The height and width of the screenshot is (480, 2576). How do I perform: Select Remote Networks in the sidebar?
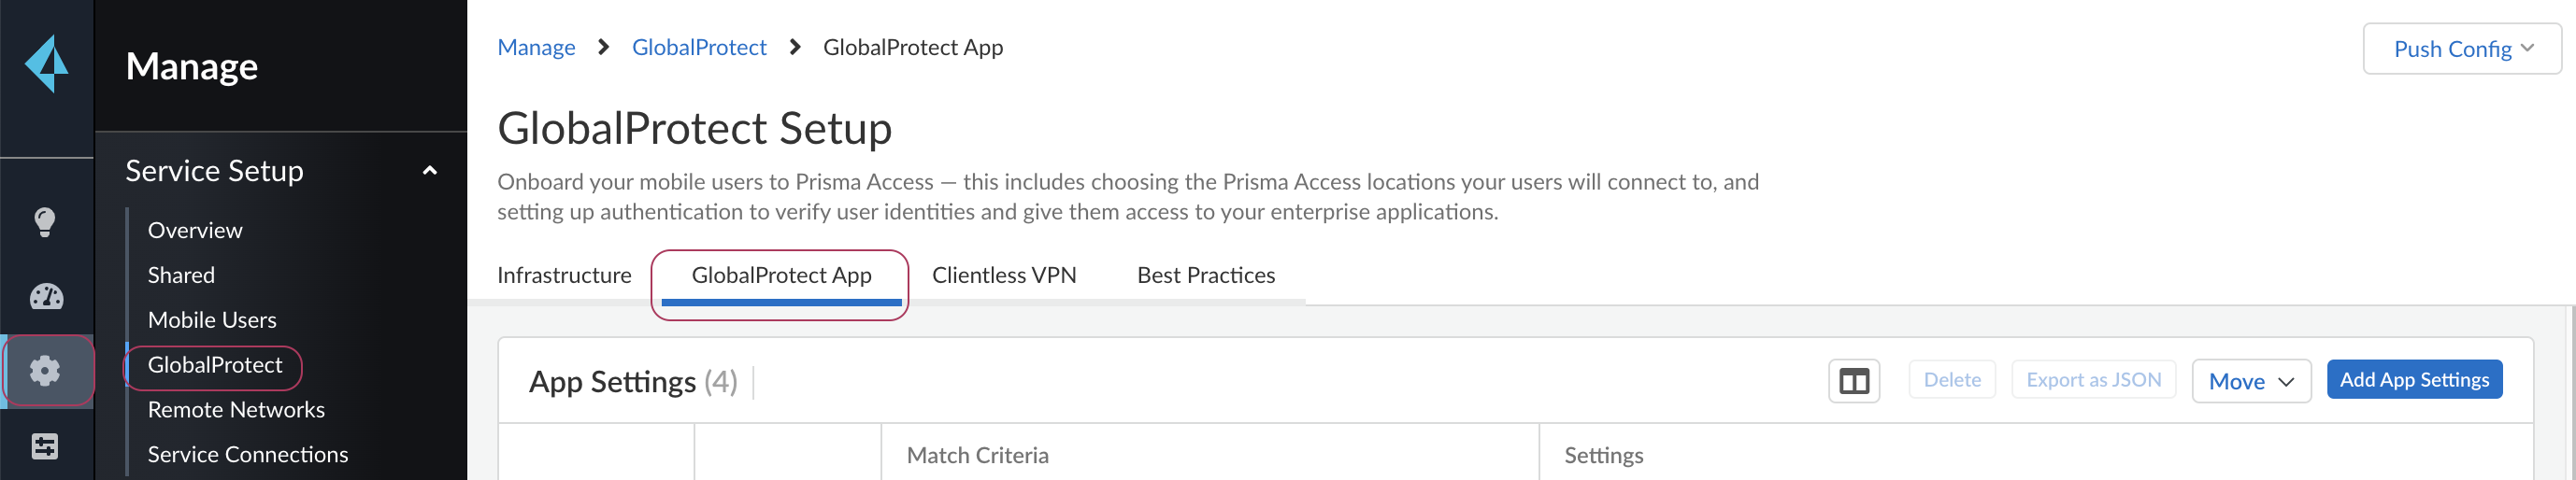(x=236, y=410)
